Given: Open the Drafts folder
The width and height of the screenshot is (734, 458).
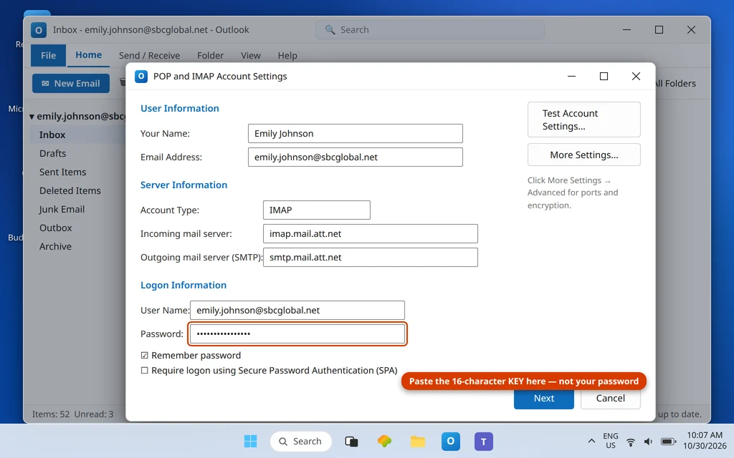Looking at the screenshot, I should pyautogui.click(x=52, y=153).
